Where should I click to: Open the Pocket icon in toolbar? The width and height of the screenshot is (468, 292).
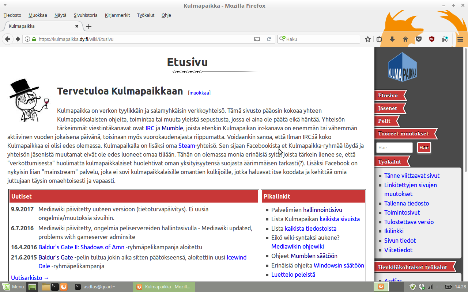(x=419, y=39)
